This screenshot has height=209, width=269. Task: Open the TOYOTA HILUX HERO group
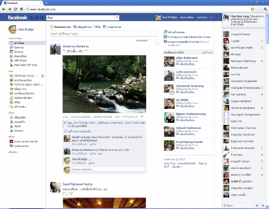(x=26, y=84)
